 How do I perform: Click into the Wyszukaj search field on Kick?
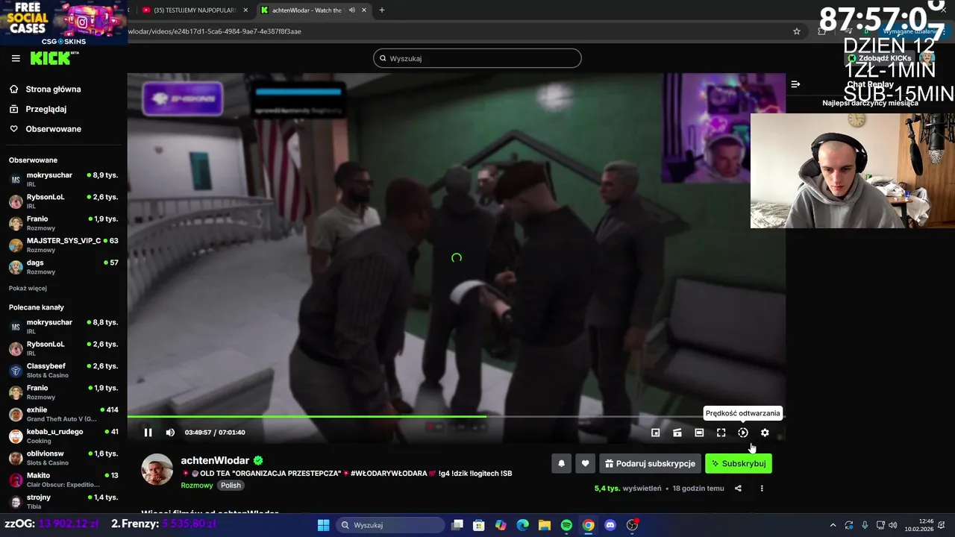click(477, 58)
